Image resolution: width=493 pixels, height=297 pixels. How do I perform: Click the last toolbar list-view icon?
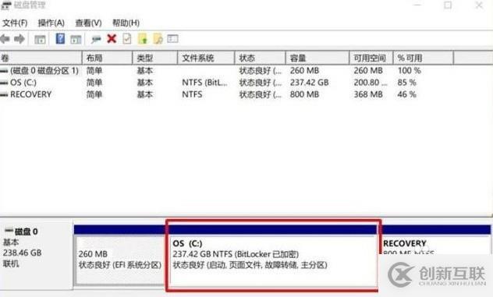click(x=172, y=39)
